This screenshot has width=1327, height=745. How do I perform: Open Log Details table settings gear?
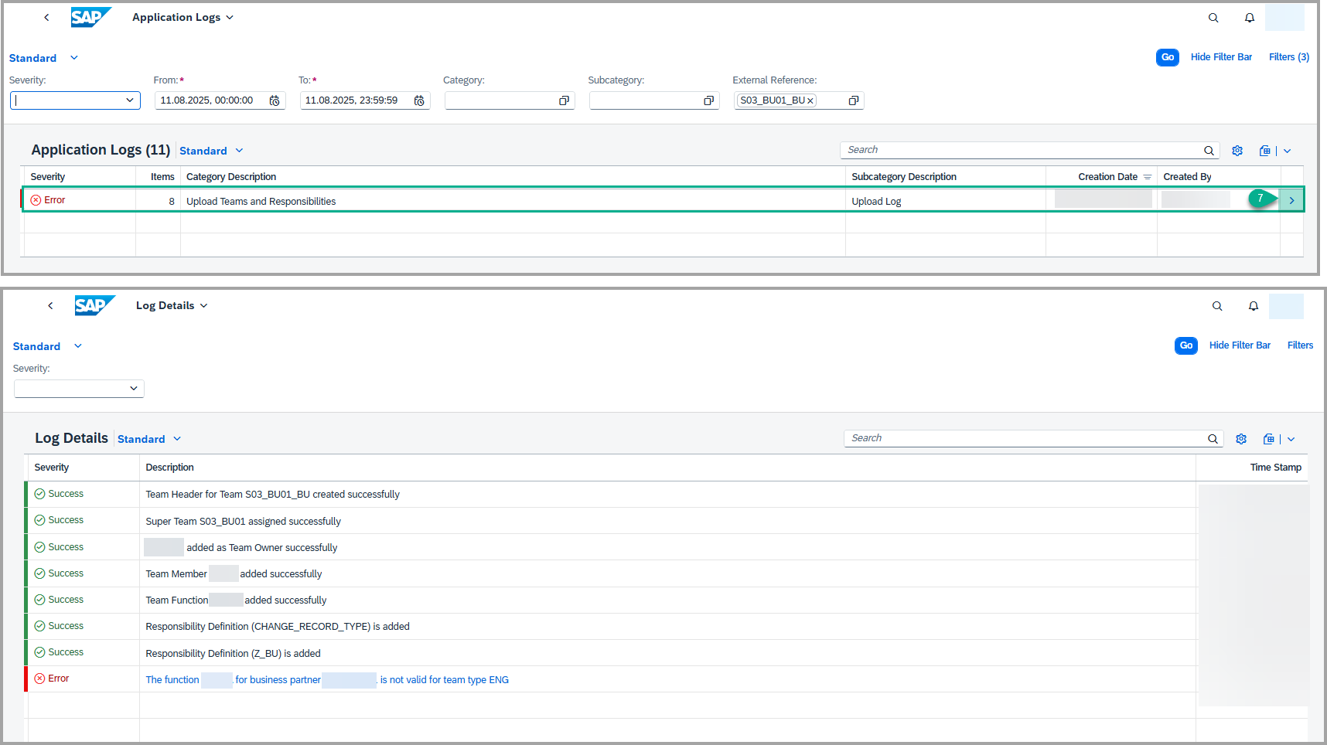[1241, 439]
